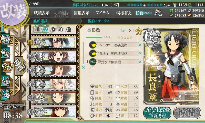
Task: Click the seaplane icon of 零式水上偵察機
Action: [x=93, y=62]
